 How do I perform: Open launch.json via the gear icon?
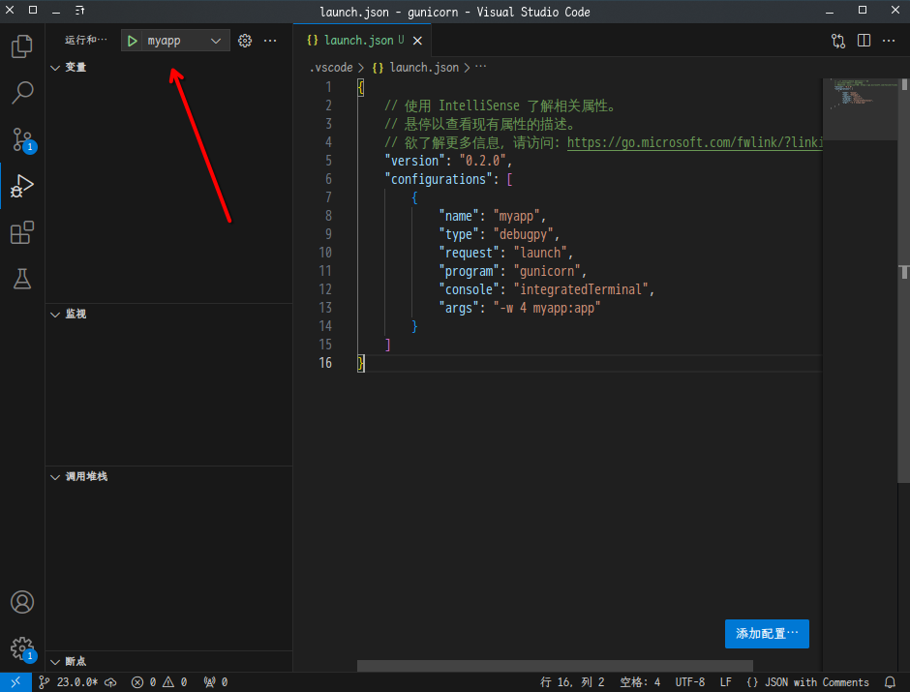coord(245,41)
